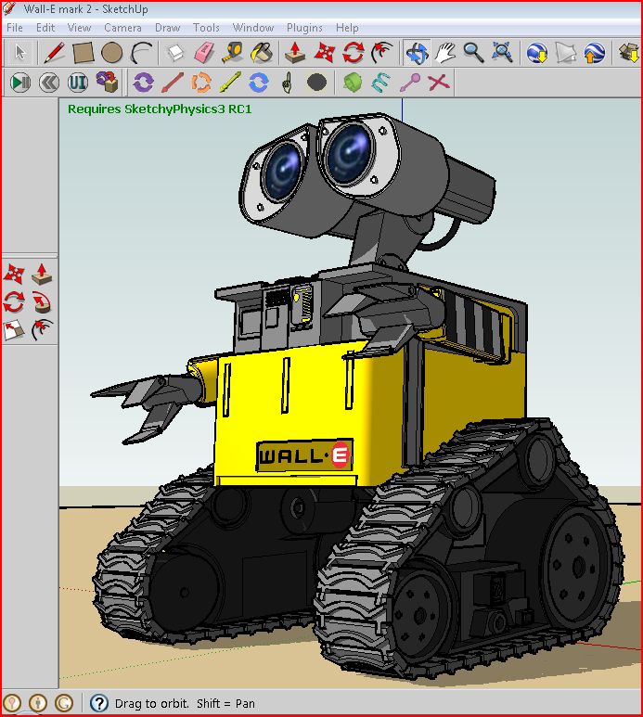
Task: Click the pink pin joint icon
Action: pyautogui.click(x=410, y=83)
